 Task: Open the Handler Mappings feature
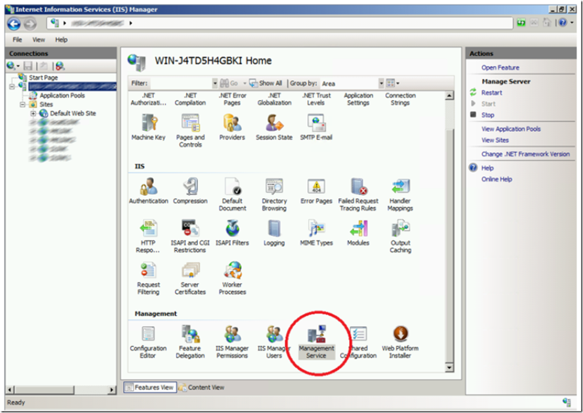[x=400, y=195]
